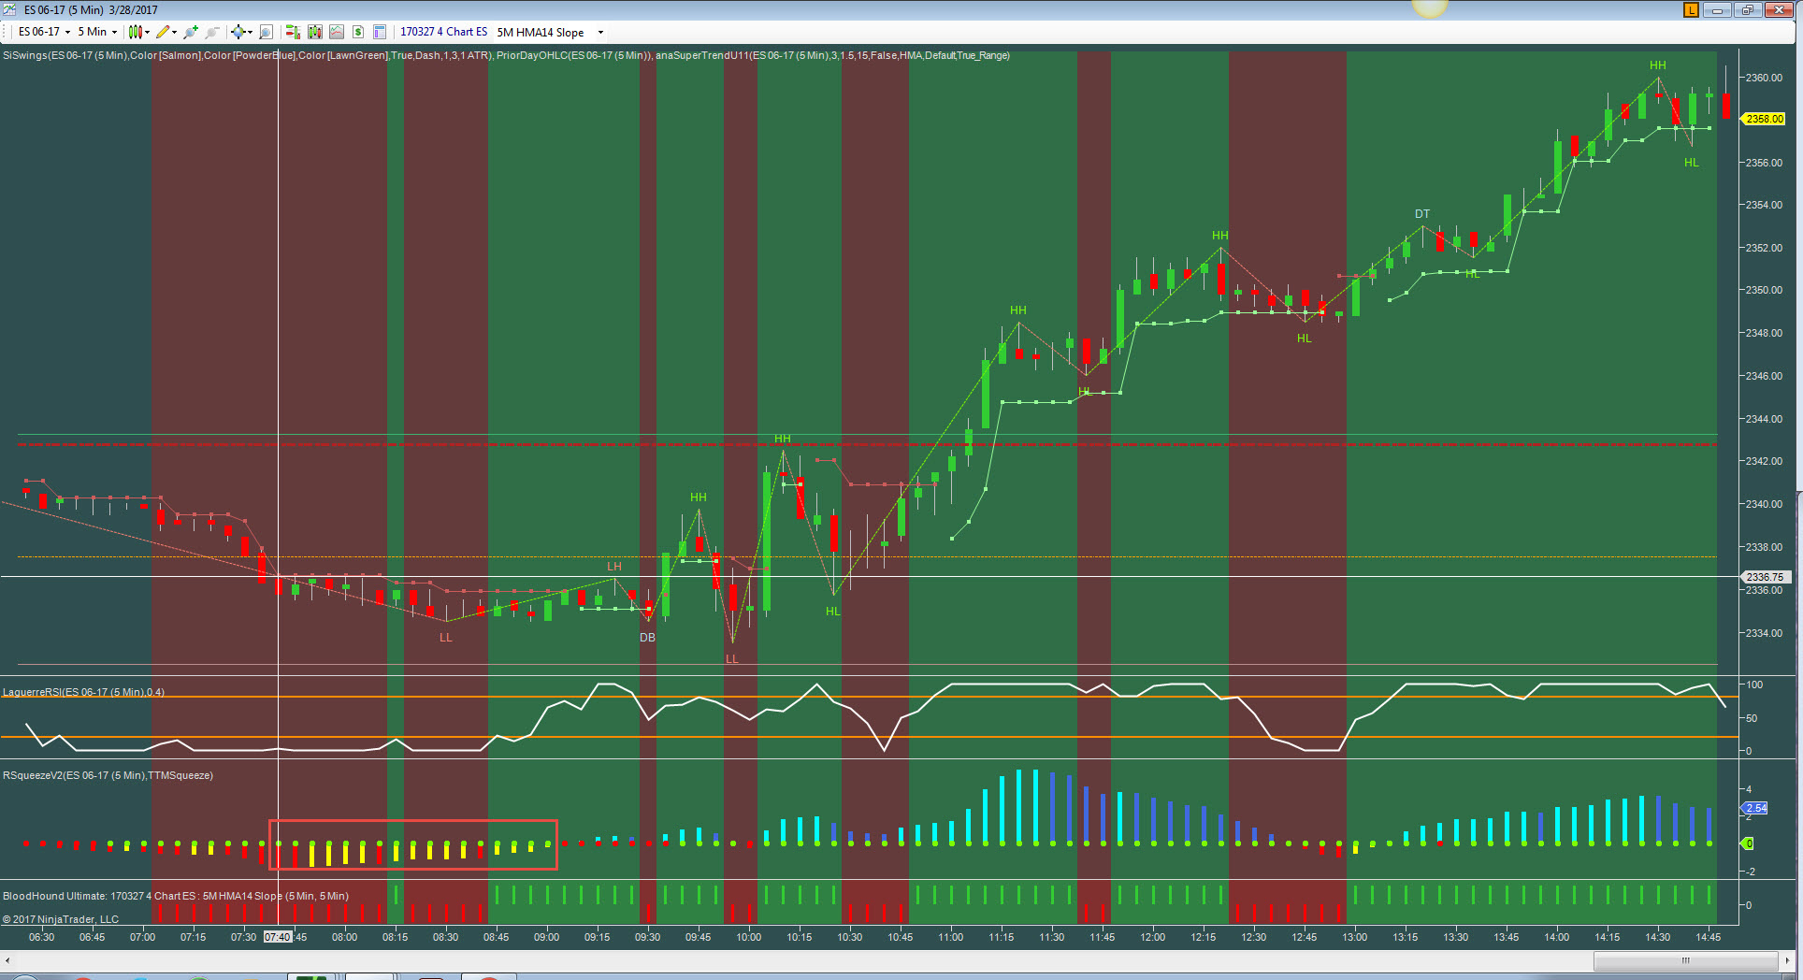Click the orange L link indicator
Image resolution: width=1803 pixels, height=980 pixels.
click(1691, 10)
